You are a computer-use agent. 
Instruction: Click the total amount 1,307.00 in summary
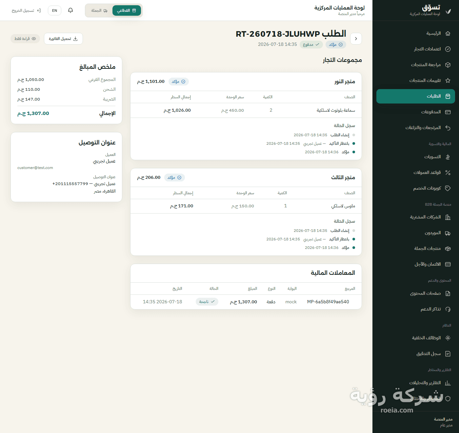point(33,113)
